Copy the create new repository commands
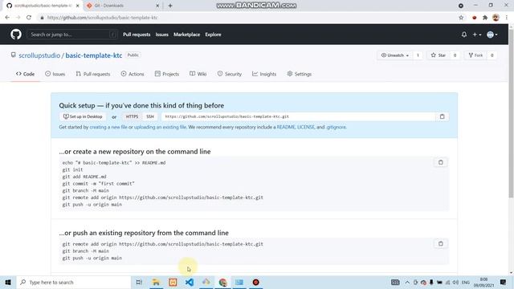 click(441, 162)
